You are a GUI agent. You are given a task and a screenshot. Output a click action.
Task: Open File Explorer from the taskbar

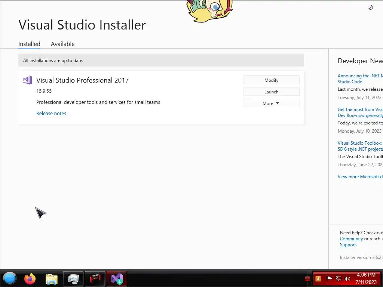tap(52, 278)
